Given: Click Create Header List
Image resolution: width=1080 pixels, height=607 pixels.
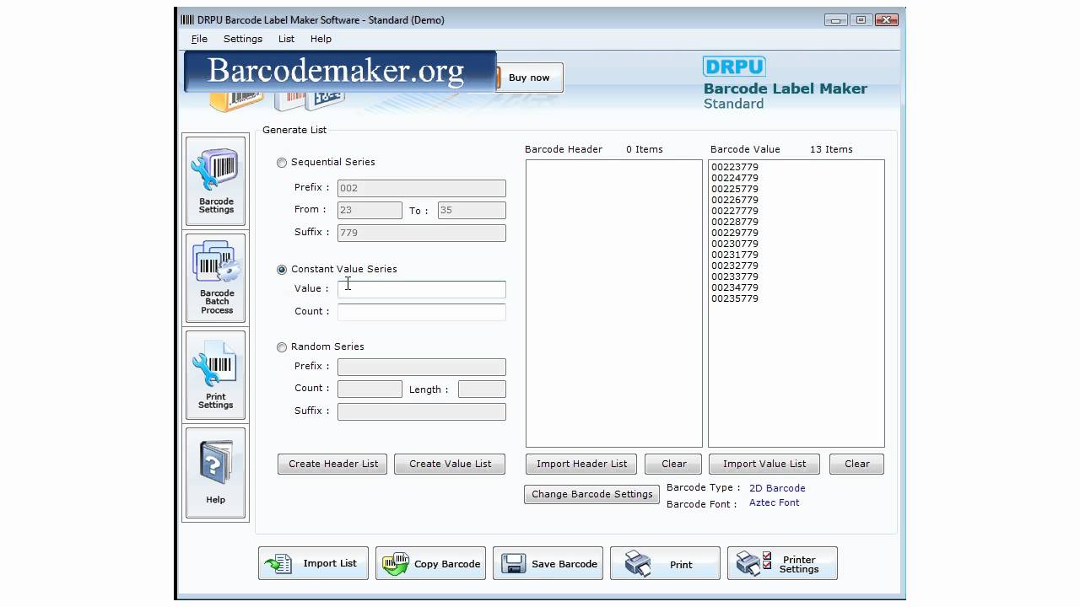Looking at the screenshot, I should click(x=333, y=464).
